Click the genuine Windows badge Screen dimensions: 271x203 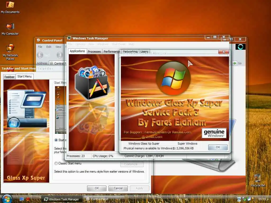point(214,133)
